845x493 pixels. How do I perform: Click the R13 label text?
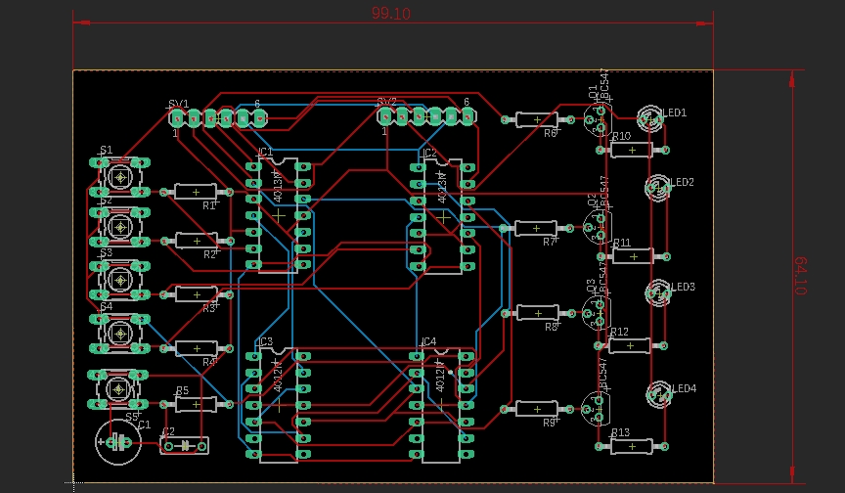point(621,432)
